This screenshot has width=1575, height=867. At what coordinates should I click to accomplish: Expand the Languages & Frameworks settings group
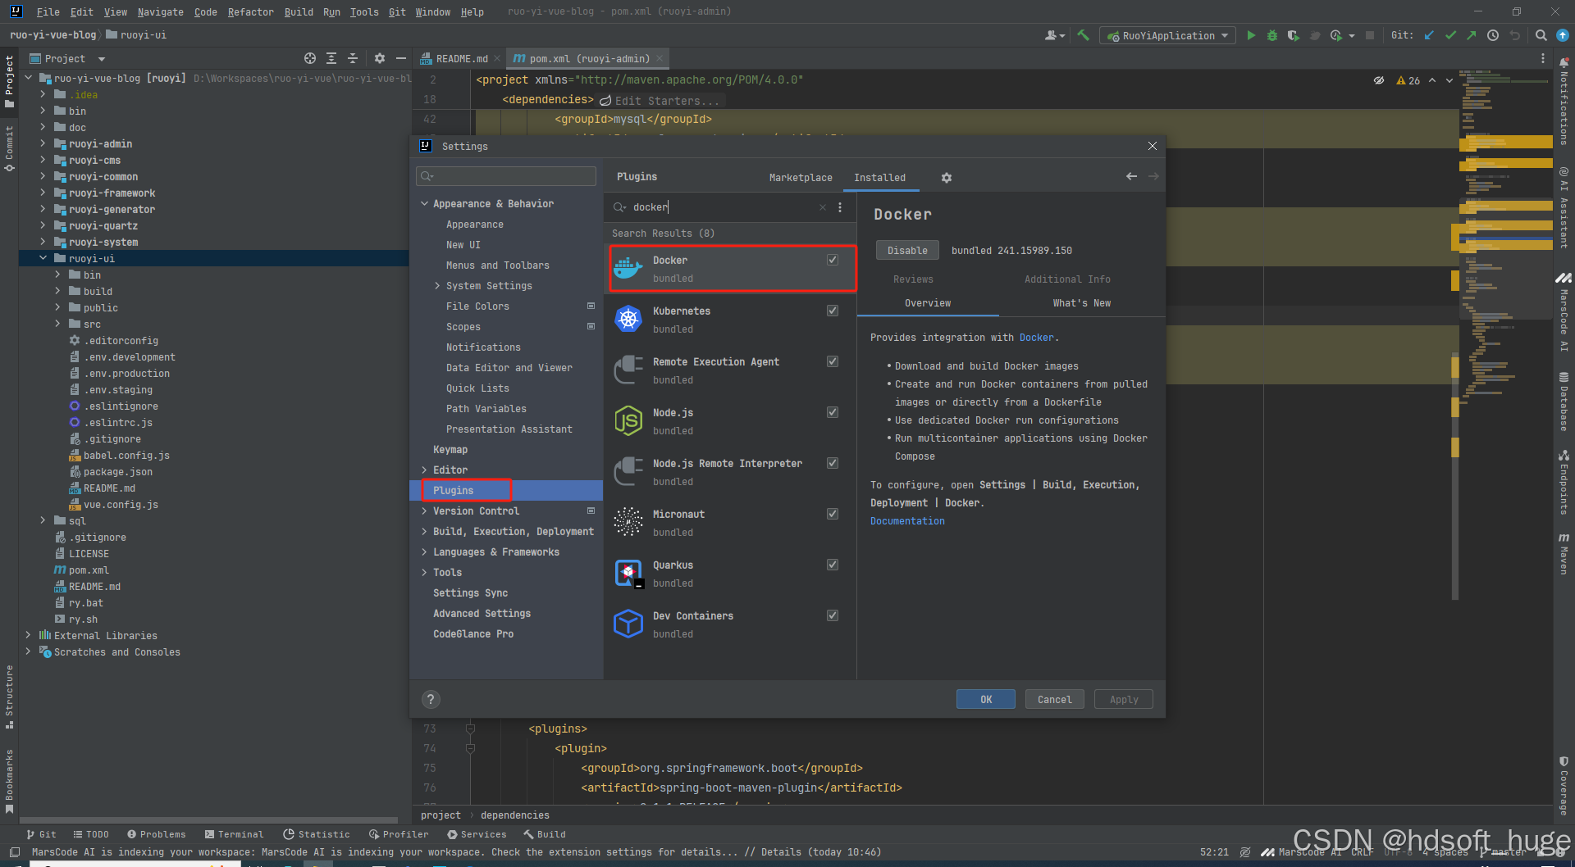click(424, 552)
